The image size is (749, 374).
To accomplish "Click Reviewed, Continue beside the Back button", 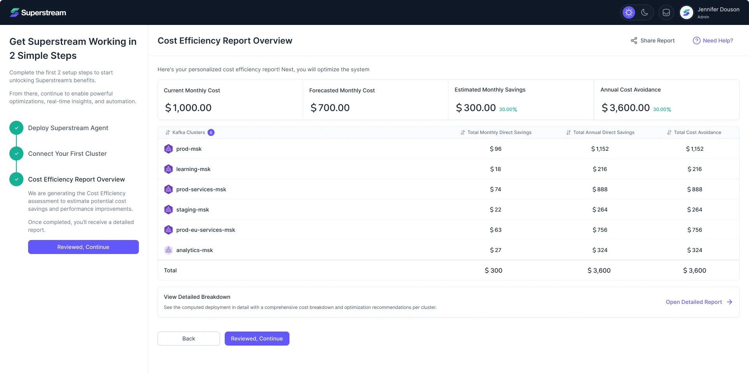I will (x=257, y=339).
